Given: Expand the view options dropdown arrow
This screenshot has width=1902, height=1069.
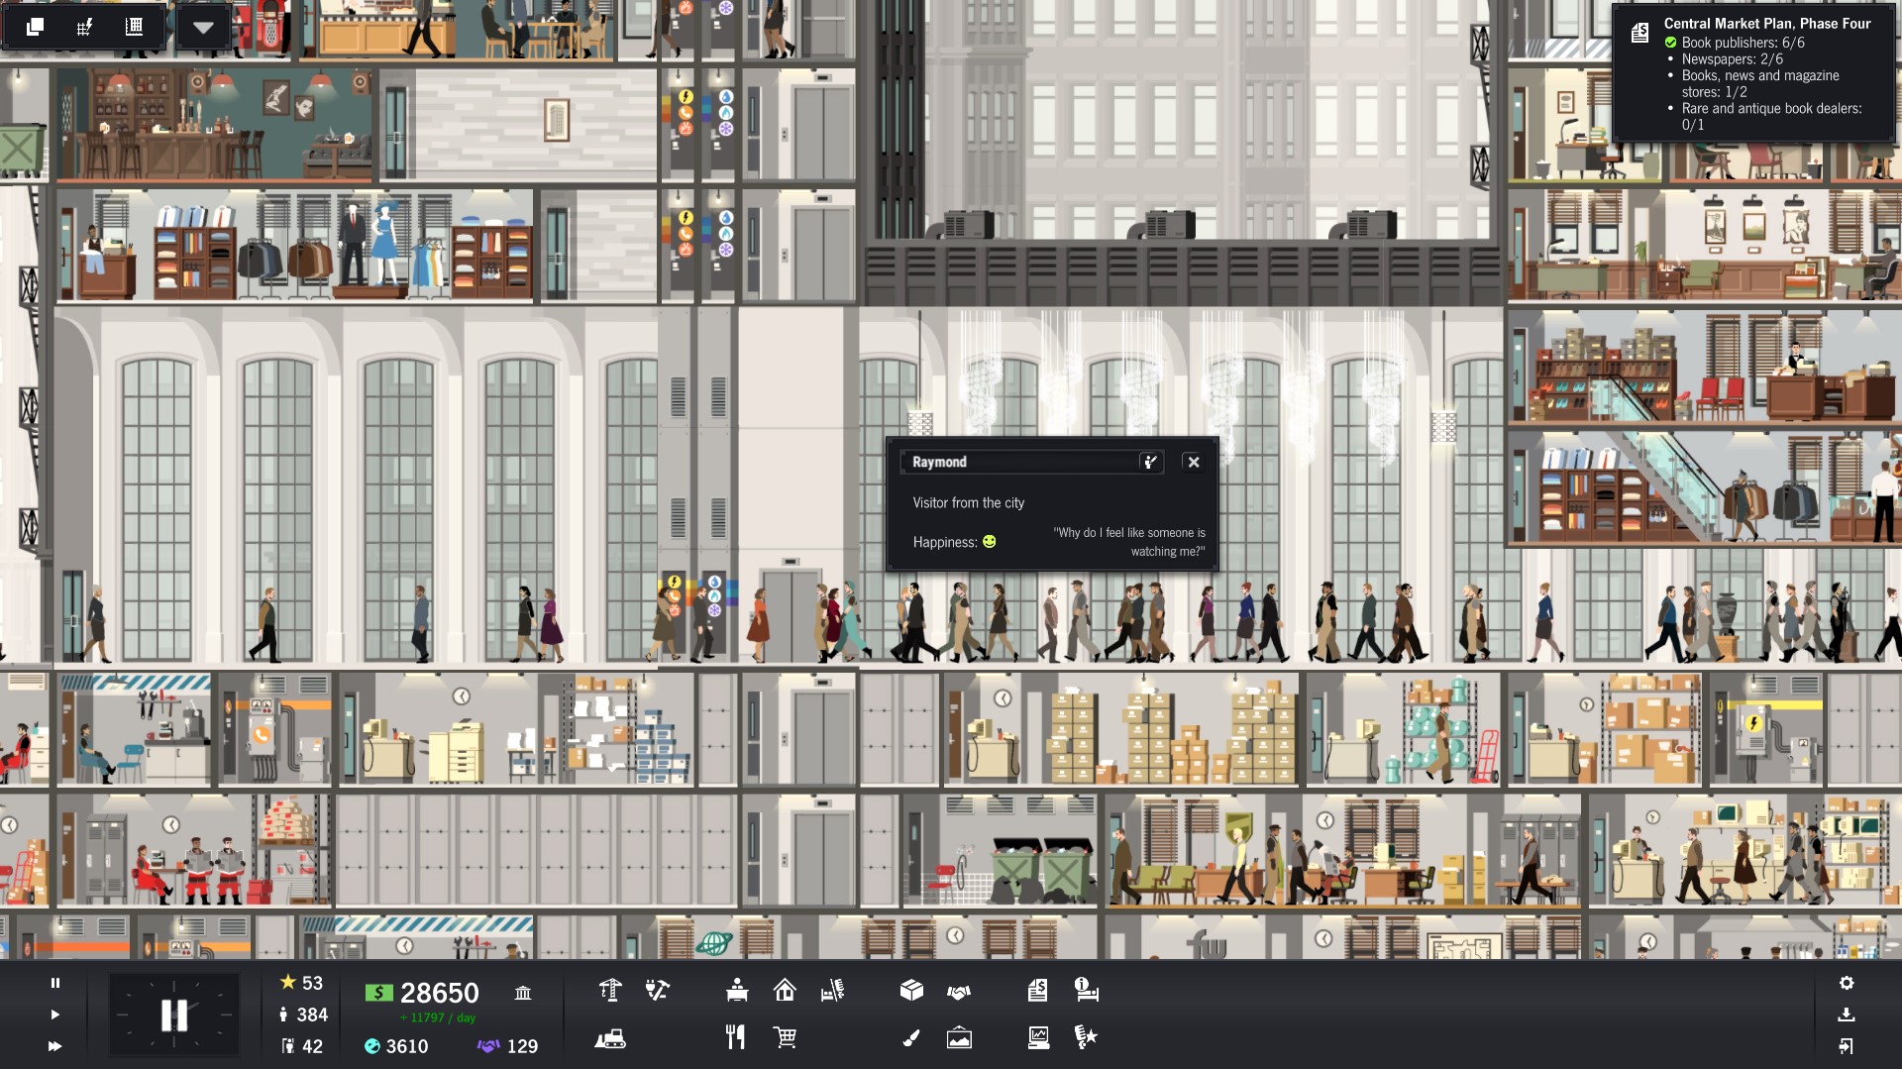Looking at the screenshot, I should [204, 27].
